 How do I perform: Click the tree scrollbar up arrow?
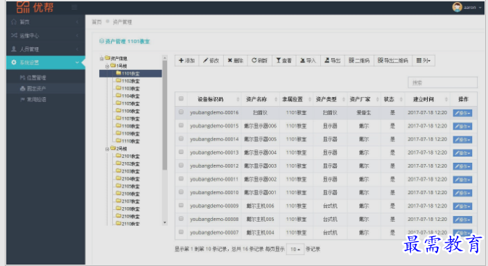click(165, 58)
